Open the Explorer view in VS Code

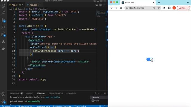click(3, 6)
